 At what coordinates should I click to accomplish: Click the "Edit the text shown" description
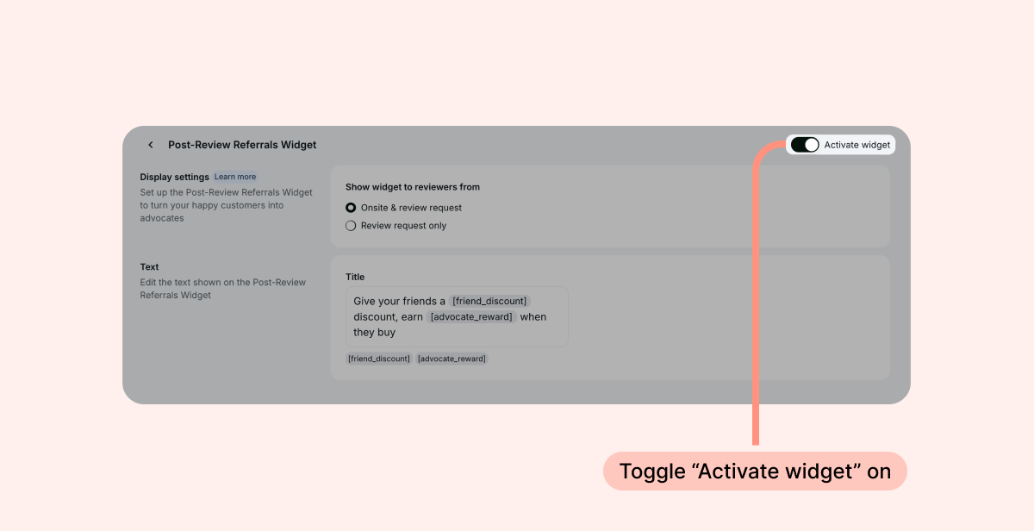(222, 282)
